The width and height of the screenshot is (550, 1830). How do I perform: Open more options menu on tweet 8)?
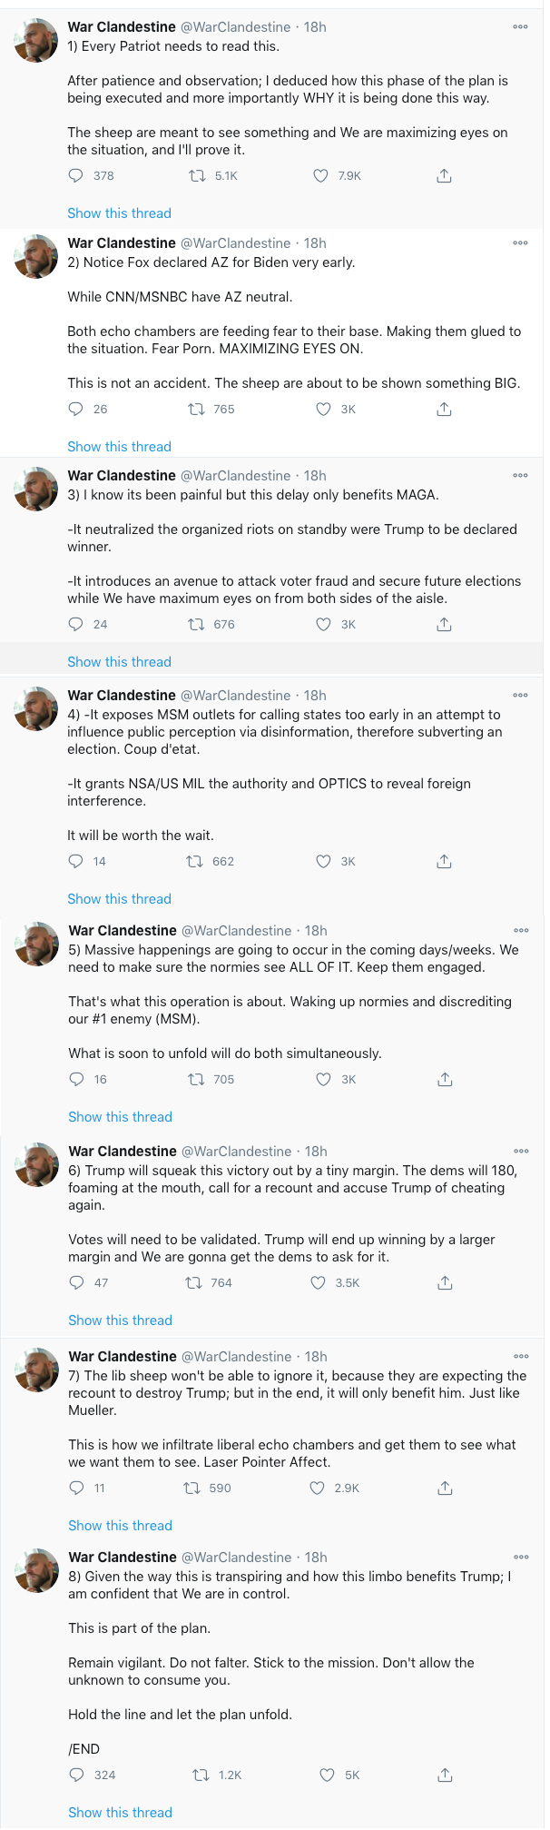pyautogui.click(x=521, y=1557)
